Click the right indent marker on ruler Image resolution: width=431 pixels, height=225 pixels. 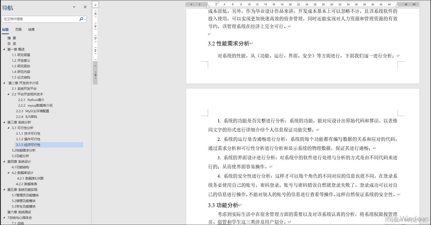click(397, 5)
